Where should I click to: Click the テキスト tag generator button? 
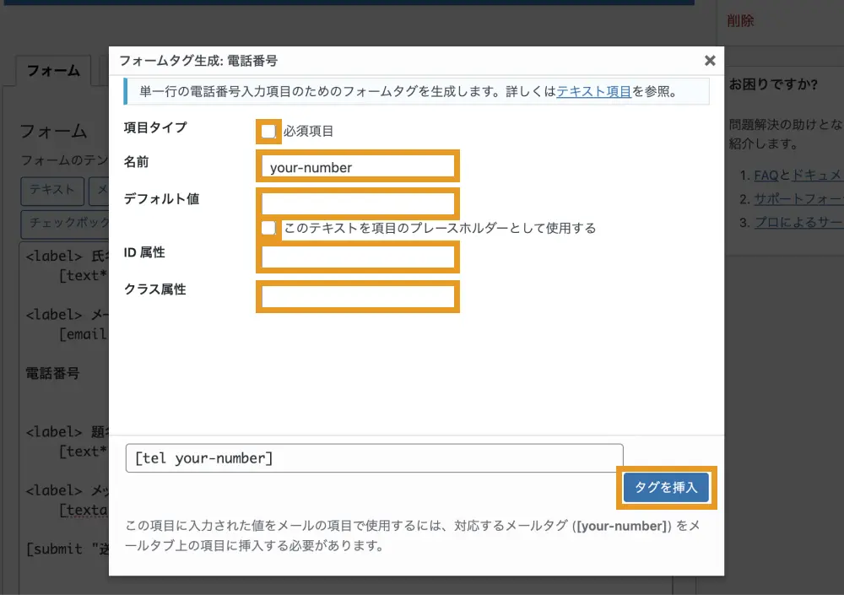tap(52, 190)
